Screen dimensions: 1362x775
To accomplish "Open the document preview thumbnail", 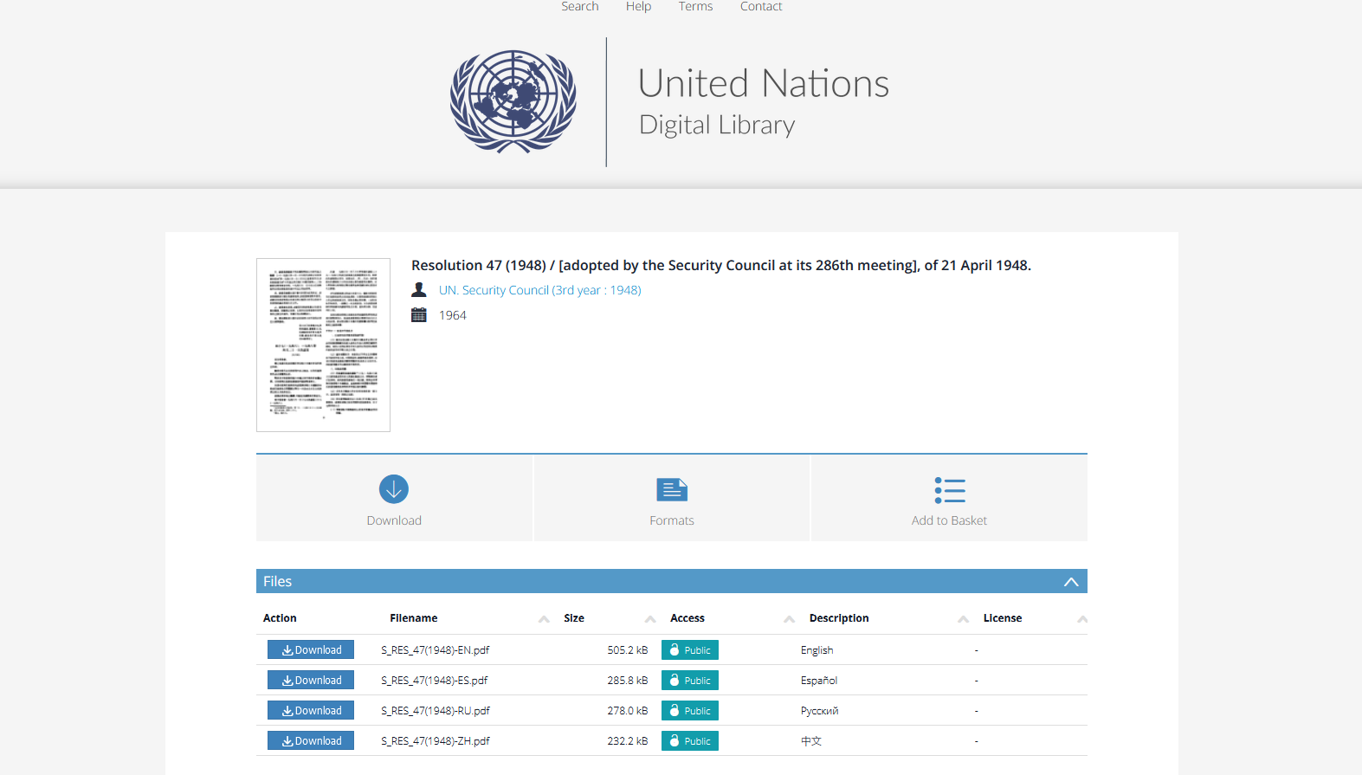I will click(x=323, y=345).
